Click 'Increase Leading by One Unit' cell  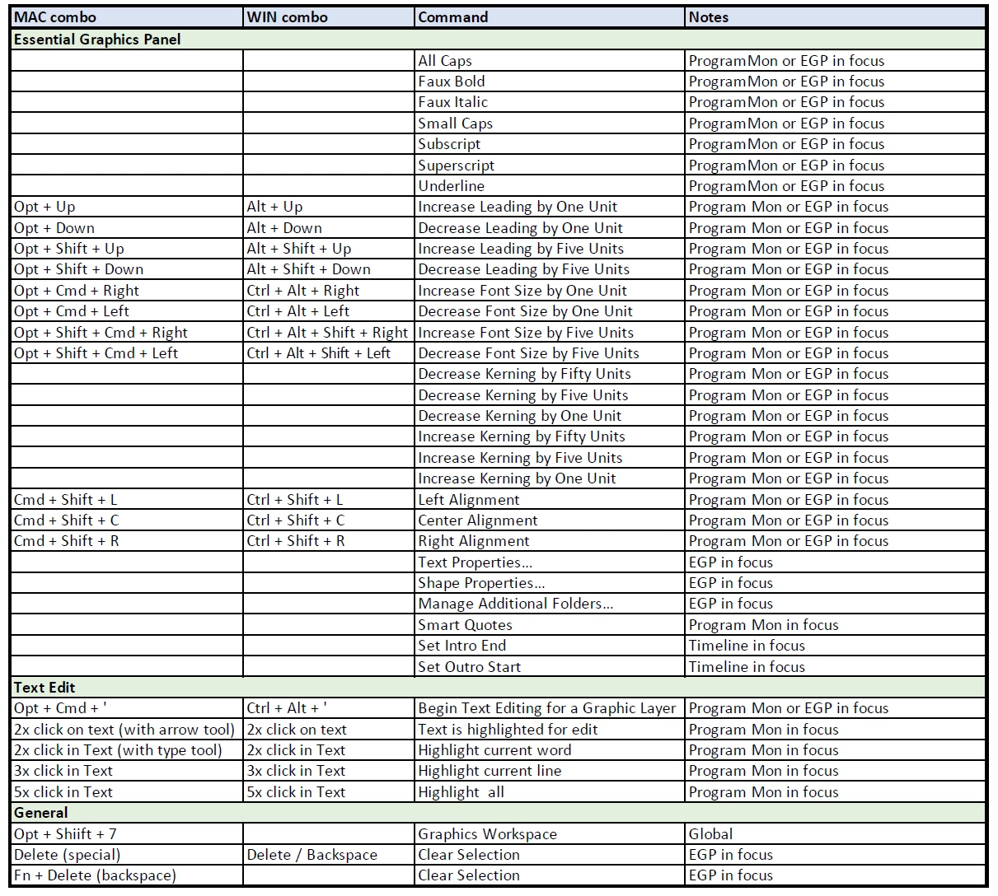coord(550,207)
